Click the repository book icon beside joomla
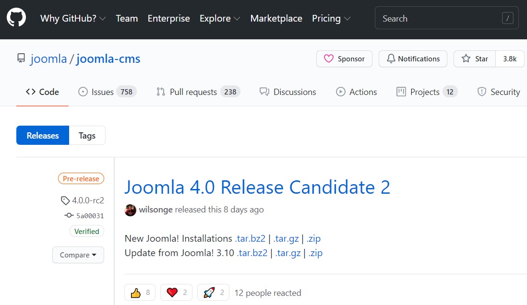The width and height of the screenshot is (527, 305). [21, 59]
